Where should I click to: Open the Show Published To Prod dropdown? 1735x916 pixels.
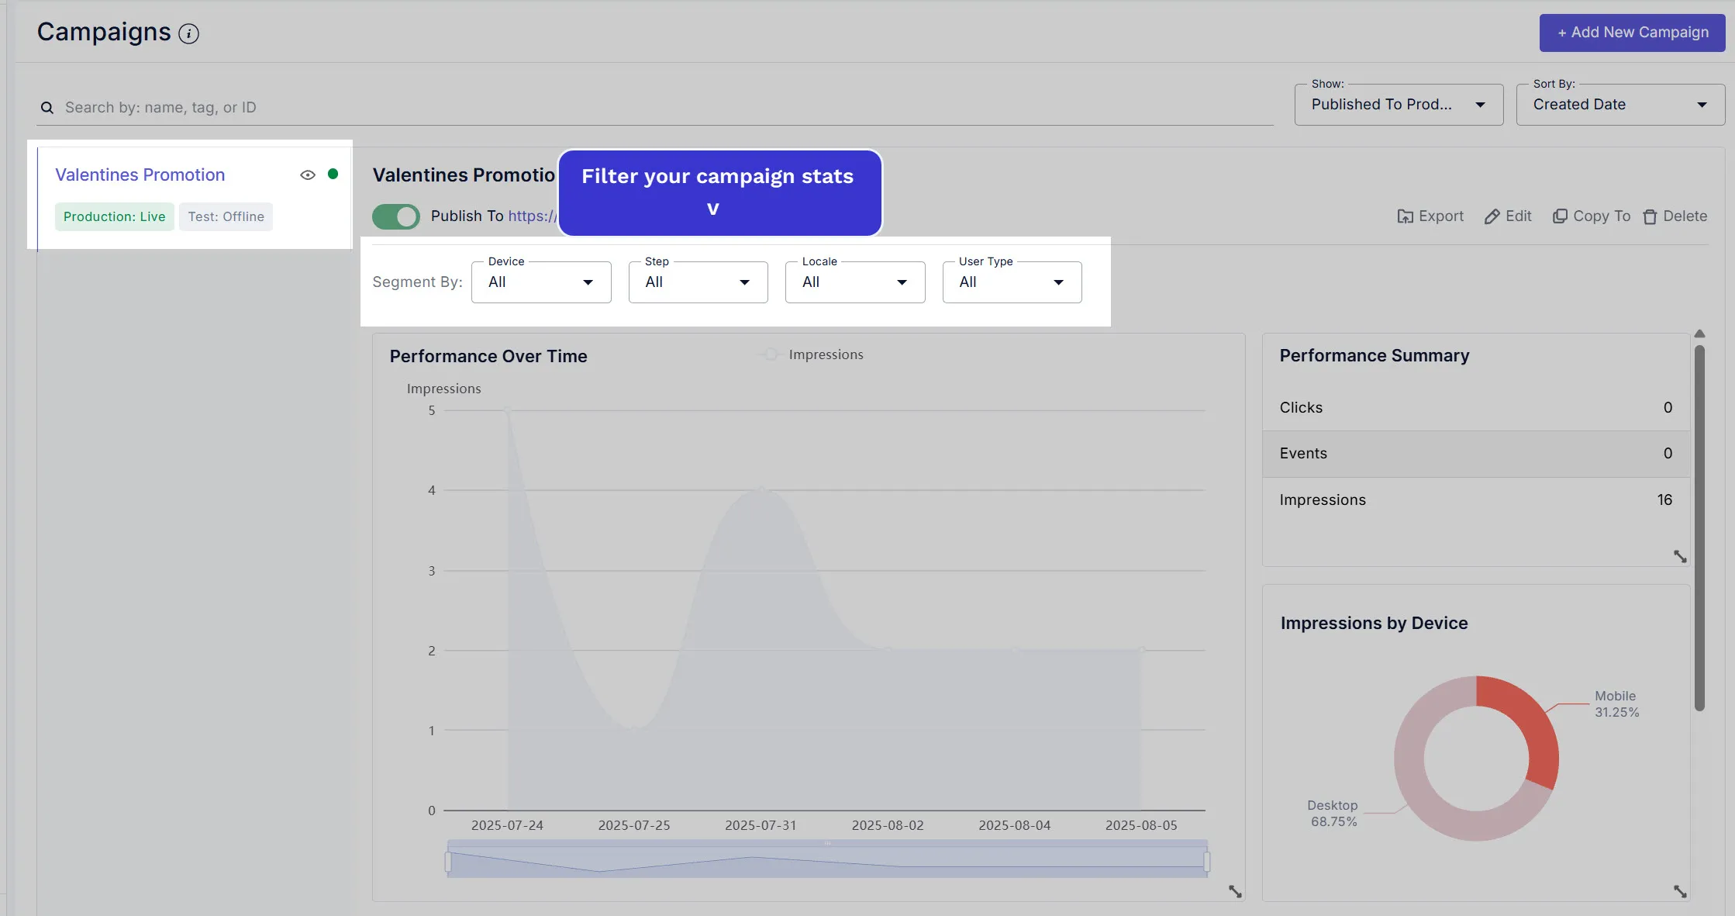coord(1398,105)
